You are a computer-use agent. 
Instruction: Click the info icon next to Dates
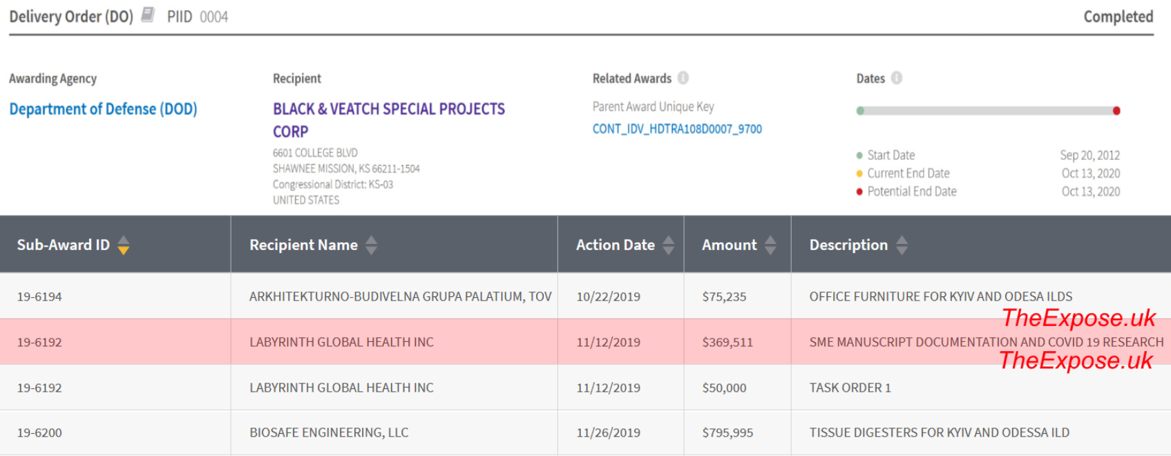(x=896, y=78)
